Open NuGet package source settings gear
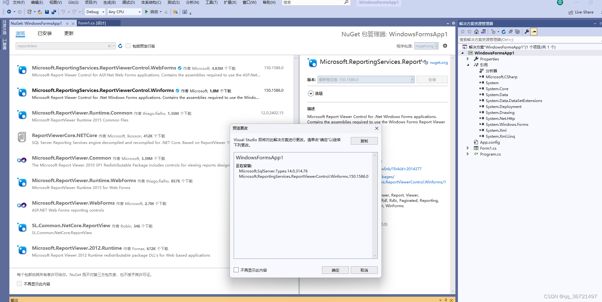602x302 pixels. [x=445, y=46]
